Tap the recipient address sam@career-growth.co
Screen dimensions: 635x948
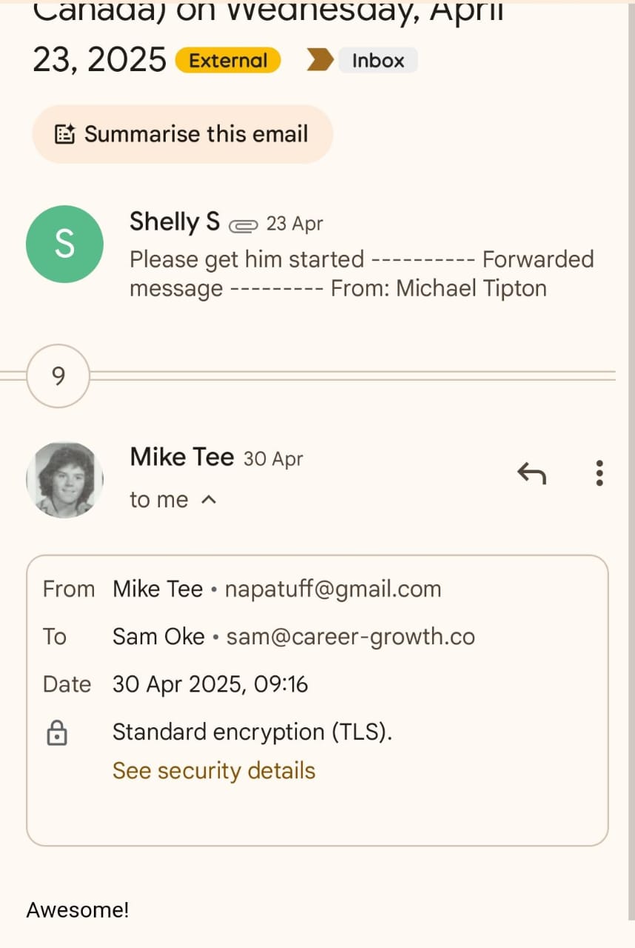[x=351, y=636]
